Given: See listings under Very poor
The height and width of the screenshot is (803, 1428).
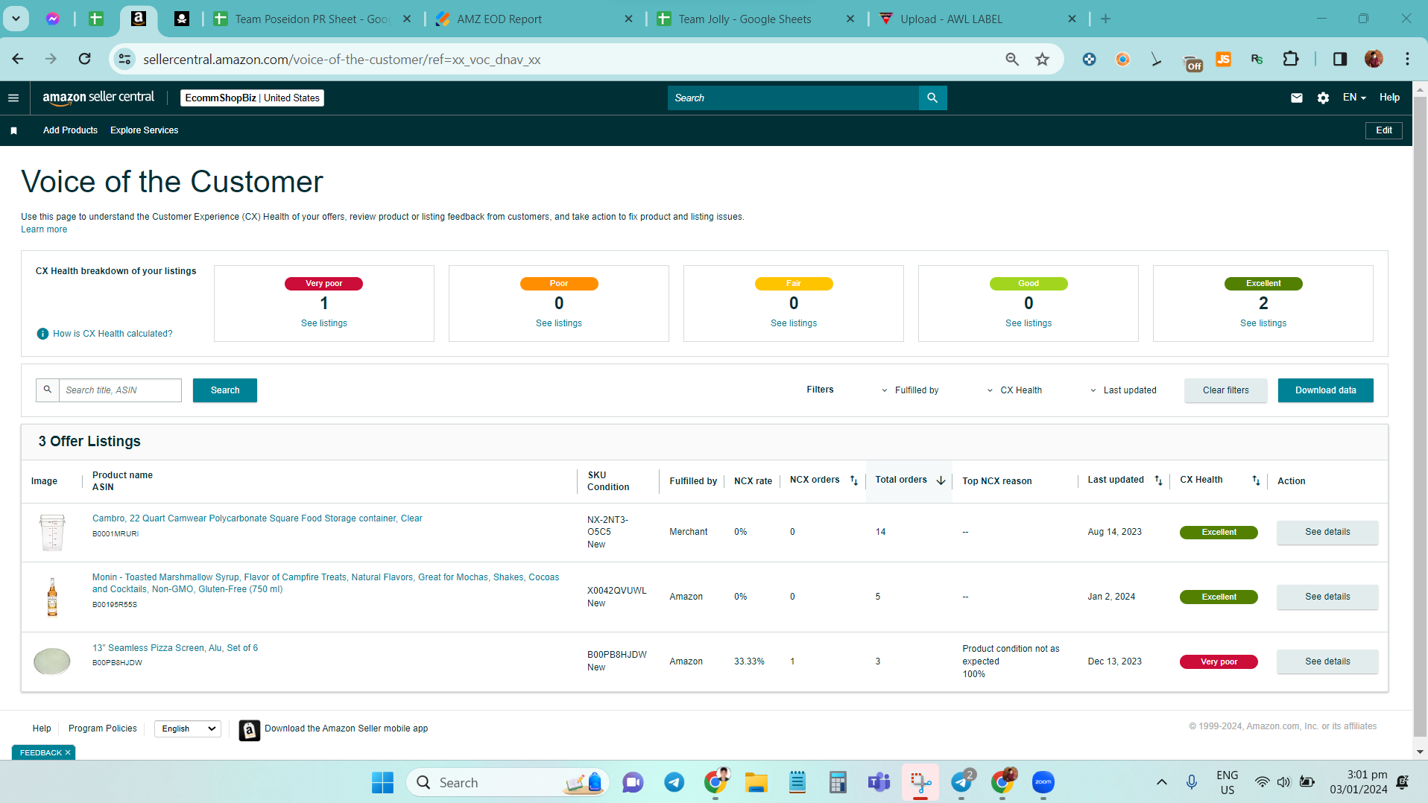Looking at the screenshot, I should 323,323.
